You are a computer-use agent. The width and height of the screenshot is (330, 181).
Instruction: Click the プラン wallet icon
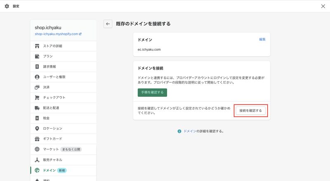coord(37,56)
